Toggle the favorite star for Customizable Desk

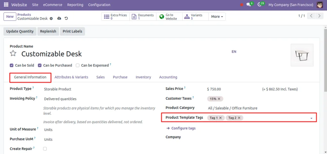pyautogui.click(x=13, y=54)
